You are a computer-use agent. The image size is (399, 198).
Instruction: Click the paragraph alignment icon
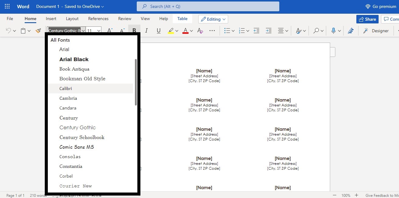281,31
